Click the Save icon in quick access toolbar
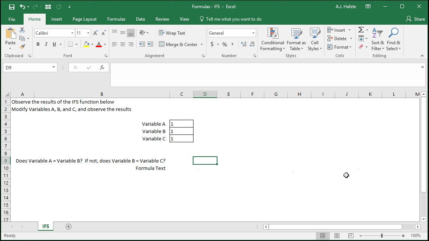Viewport: 429px width, 241px height. tap(11, 7)
